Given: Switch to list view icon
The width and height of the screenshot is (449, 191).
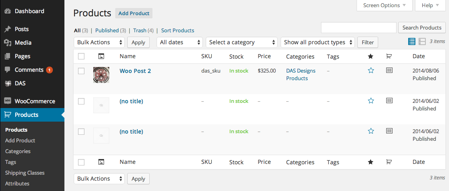Looking at the screenshot, I should tap(411, 42).
